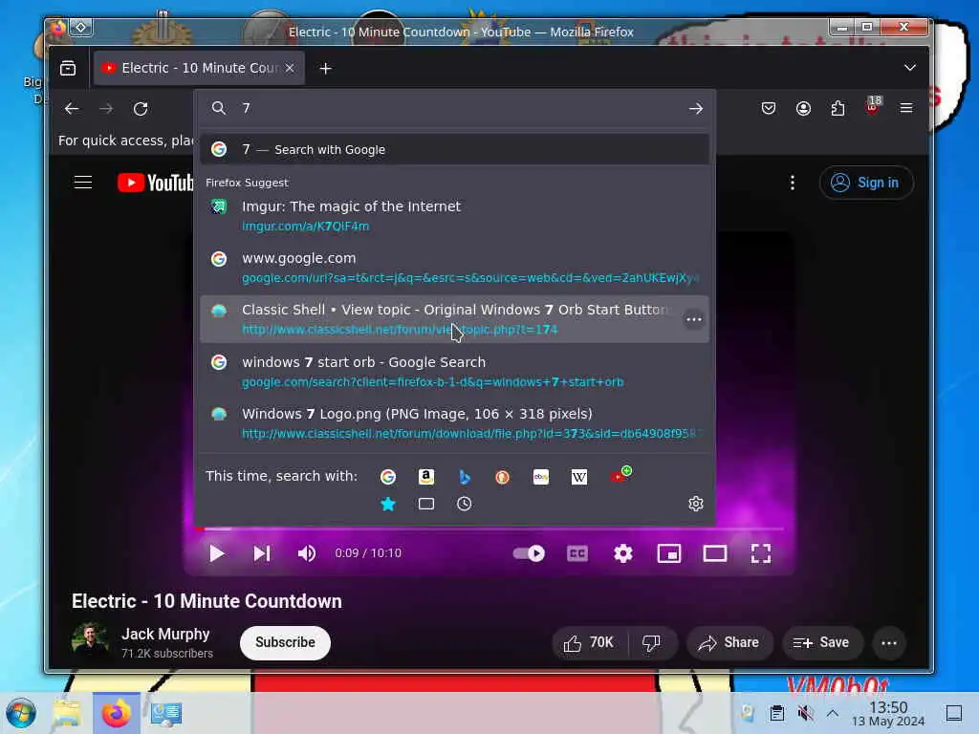Close the Electric - 10 Minute Countdown tab

click(290, 68)
